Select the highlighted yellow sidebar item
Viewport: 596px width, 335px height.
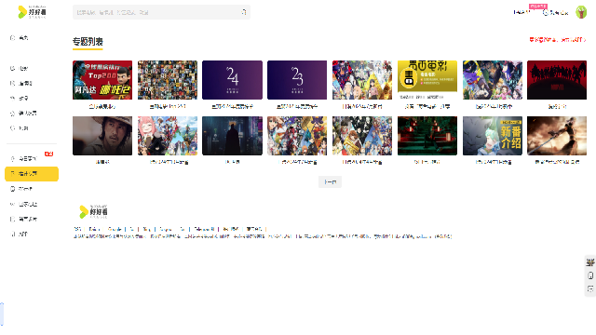coord(32,174)
